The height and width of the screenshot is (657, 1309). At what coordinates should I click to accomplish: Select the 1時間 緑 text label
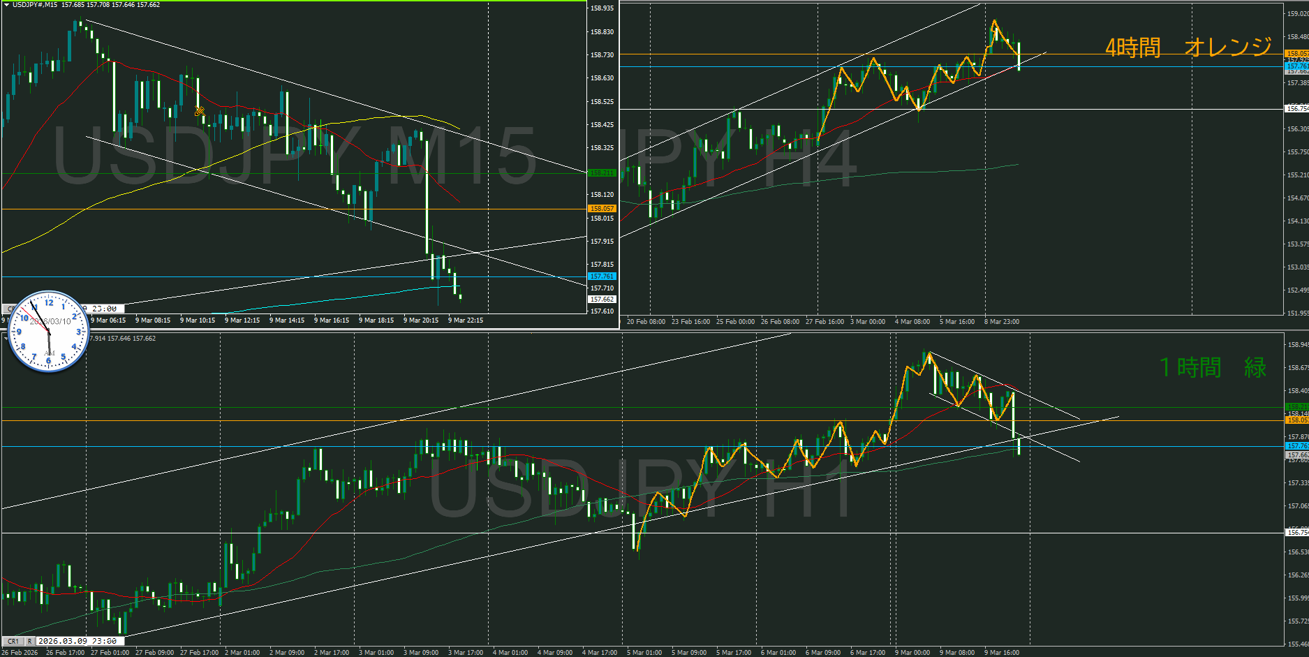(x=1213, y=367)
